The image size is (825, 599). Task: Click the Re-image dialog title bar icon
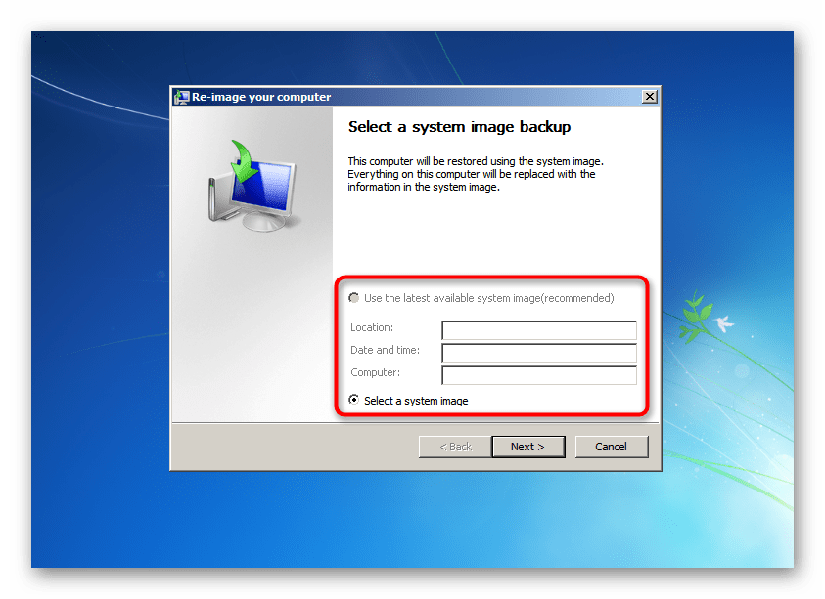coord(181,97)
